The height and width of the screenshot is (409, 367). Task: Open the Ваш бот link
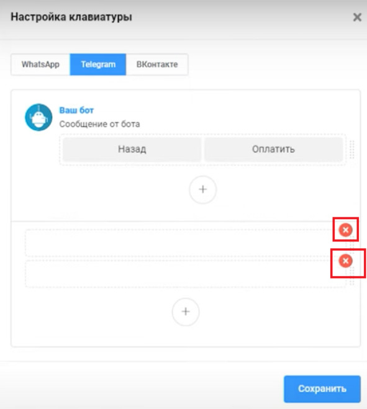point(76,110)
